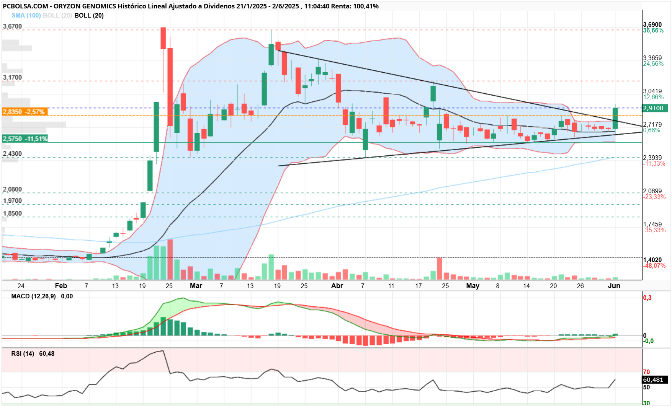Click the MACD 0,3 scale label

point(647,298)
